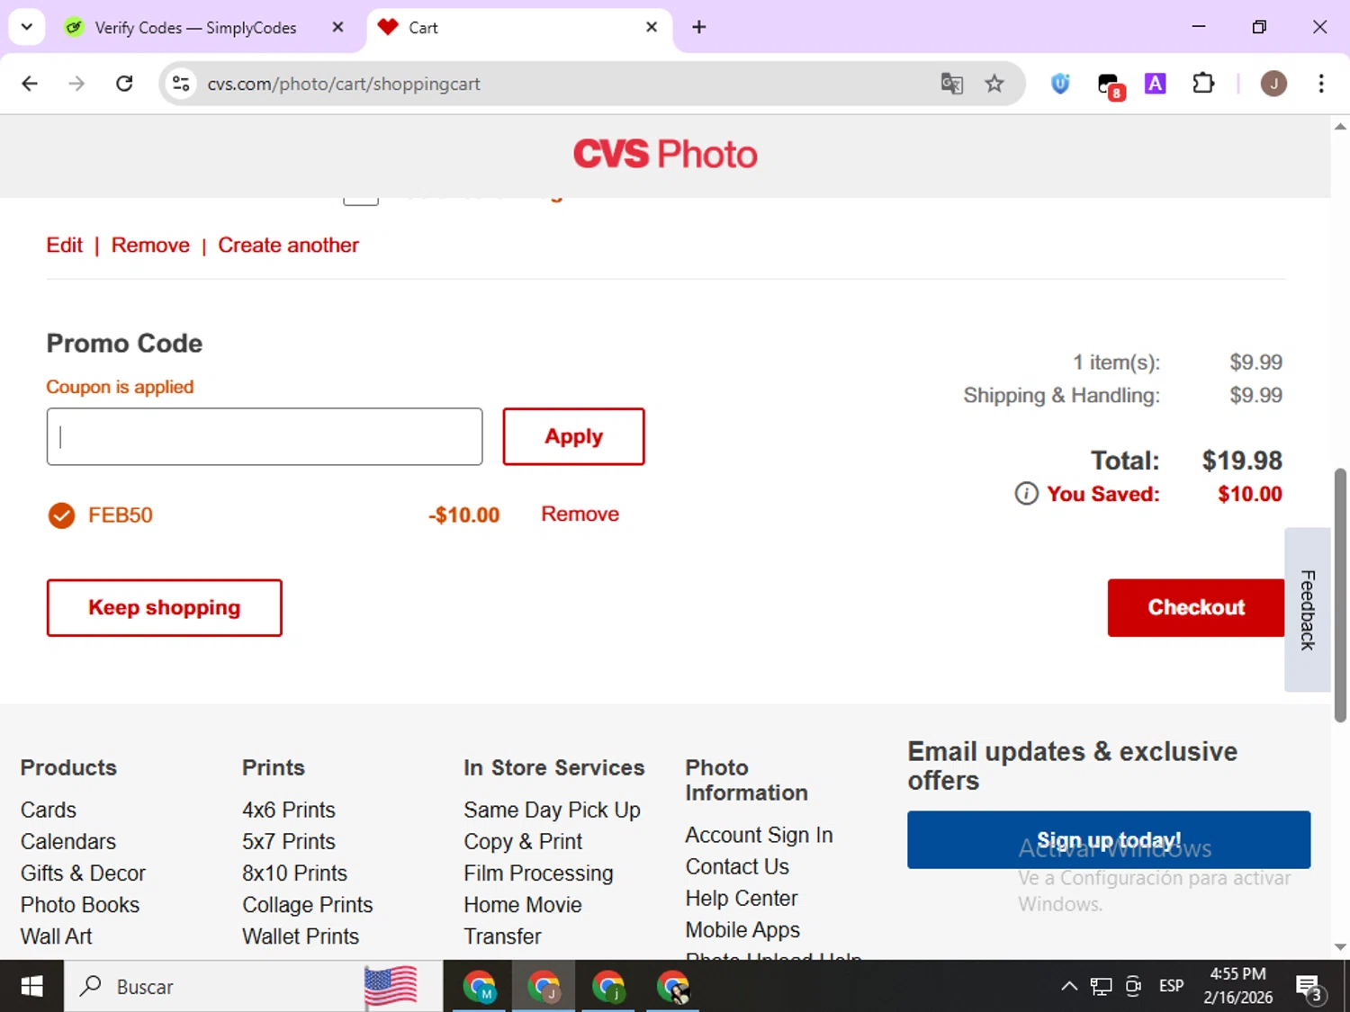This screenshot has height=1012, width=1350.
Task: Click Sign up today! email button
Action: coord(1109,840)
